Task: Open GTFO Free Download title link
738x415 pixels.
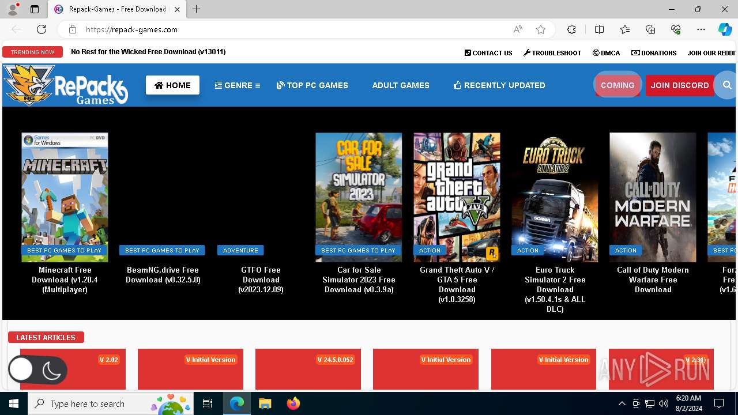Action: (261, 280)
